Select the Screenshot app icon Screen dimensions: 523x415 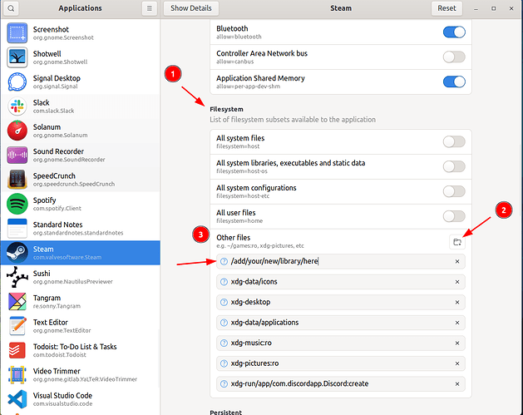(x=17, y=33)
